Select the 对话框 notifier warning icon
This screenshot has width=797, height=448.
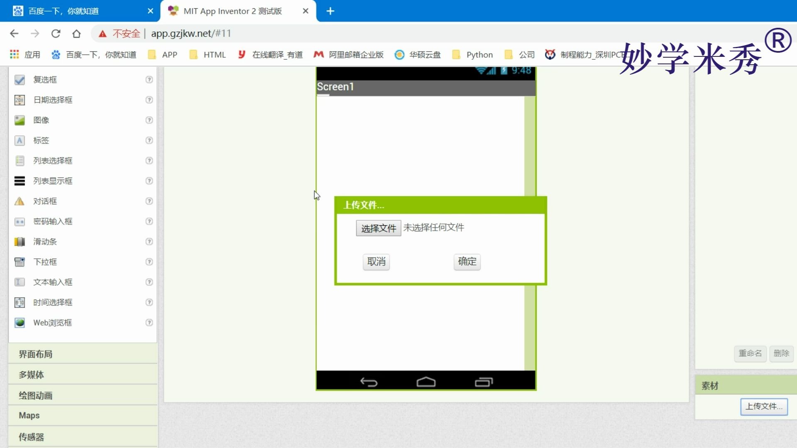[x=20, y=201]
